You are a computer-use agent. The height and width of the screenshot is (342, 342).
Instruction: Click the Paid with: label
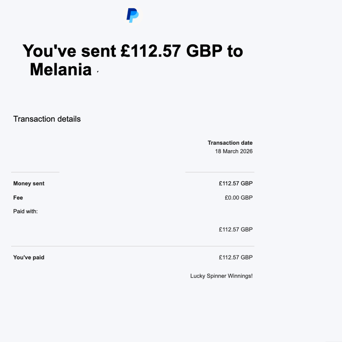pyautogui.click(x=25, y=211)
